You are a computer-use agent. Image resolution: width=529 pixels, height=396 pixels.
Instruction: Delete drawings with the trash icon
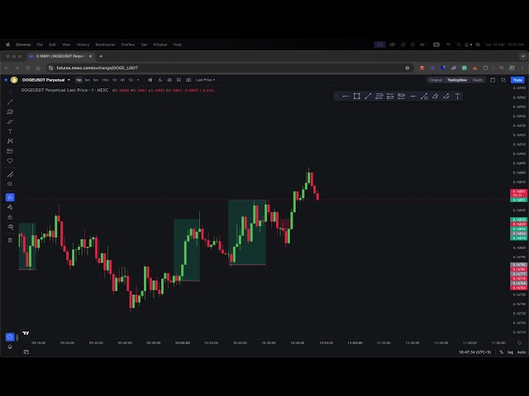point(10,240)
